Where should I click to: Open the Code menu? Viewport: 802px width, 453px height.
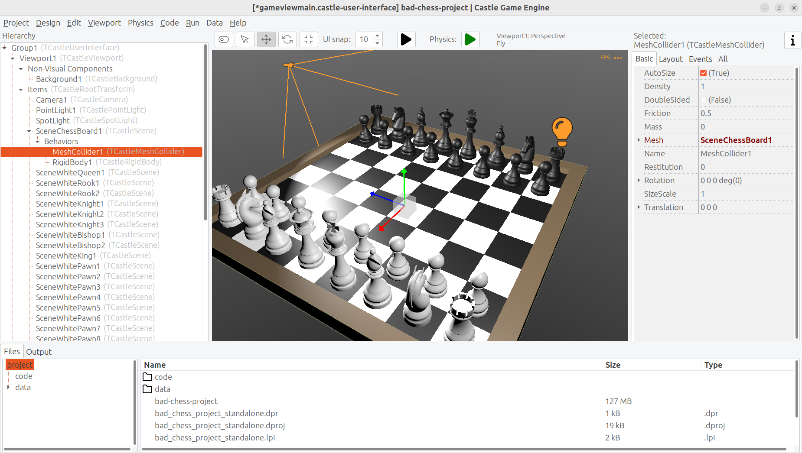coord(170,23)
